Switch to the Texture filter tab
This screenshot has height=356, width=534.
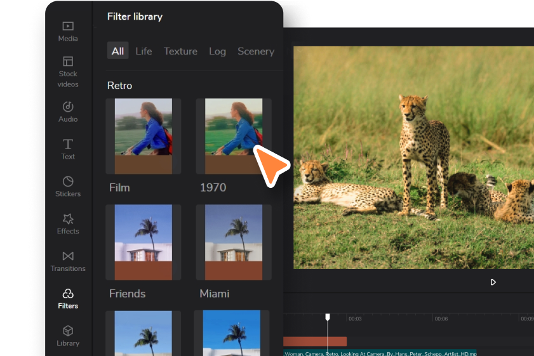click(x=180, y=51)
